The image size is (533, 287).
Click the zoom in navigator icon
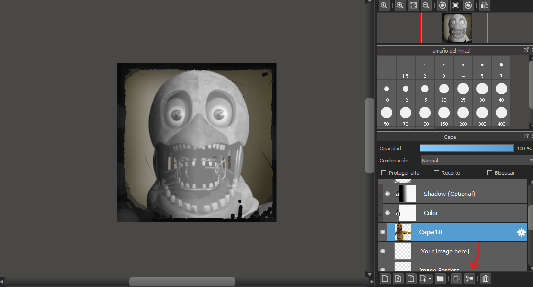click(399, 5)
